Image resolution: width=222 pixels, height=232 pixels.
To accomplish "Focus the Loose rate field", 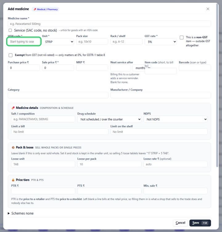I will 175,164.
